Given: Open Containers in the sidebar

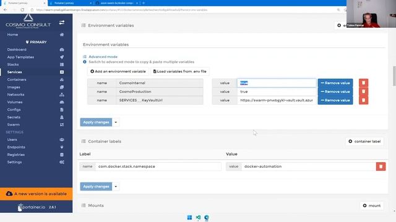Looking at the screenshot, I should [x=17, y=80].
